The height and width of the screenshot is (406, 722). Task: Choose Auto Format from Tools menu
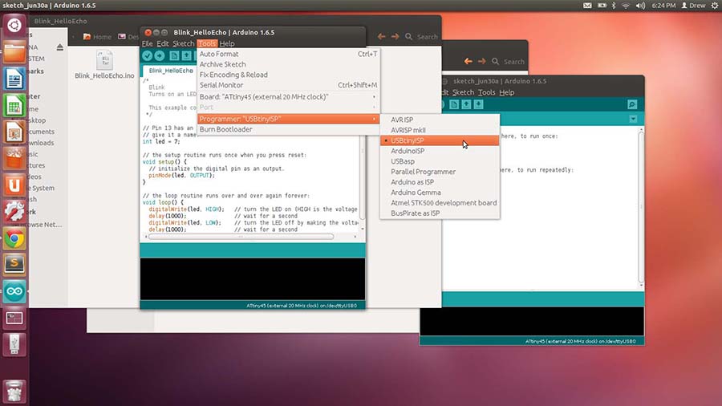click(288, 54)
